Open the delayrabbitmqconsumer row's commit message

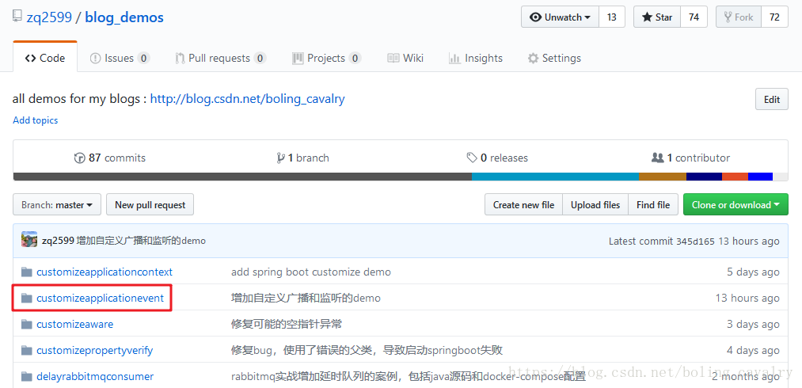point(409,377)
